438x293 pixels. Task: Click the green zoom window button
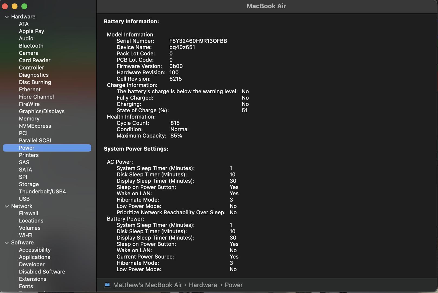pos(24,6)
